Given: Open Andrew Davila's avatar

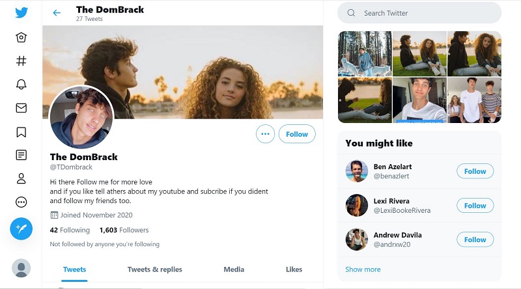Looking at the screenshot, I should pos(357,240).
